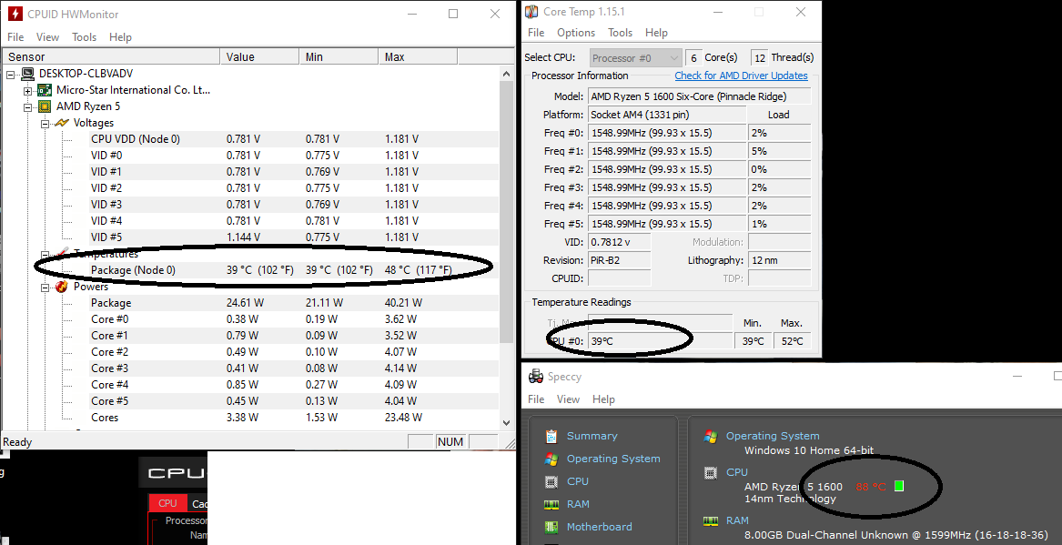
Task: Click HWMonitor vertical scrollbar down arrow
Action: point(507,422)
